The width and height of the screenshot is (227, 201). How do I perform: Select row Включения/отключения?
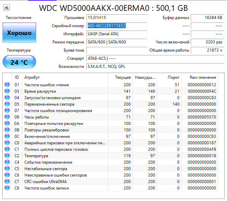111,136
